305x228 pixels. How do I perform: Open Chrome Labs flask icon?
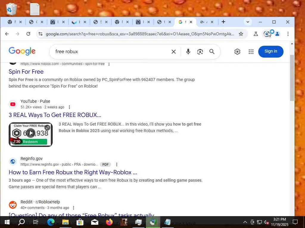click(256, 34)
